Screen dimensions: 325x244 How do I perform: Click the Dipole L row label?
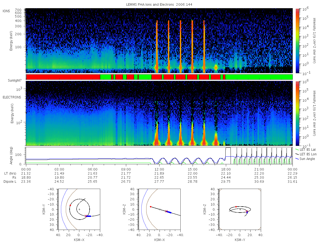pos(10,181)
